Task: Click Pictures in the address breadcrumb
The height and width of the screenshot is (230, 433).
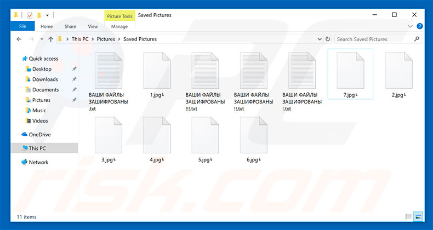Action: [106, 39]
